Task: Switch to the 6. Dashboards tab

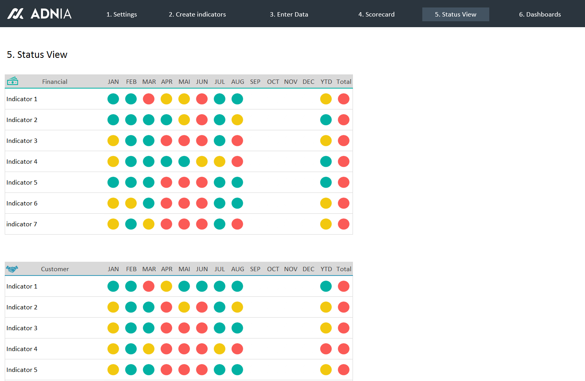Action: [x=540, y=14]
